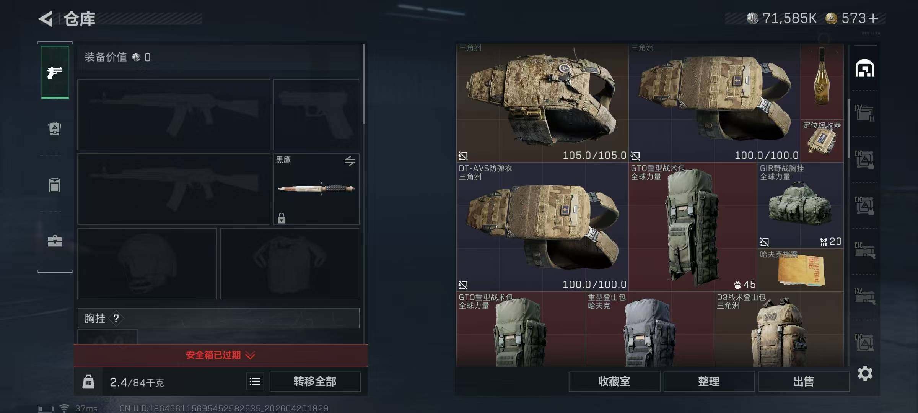This screenshot has width=918, height=413.
Task: Go back using the arrow beside 仓库
Action: [x=46, y=19]
